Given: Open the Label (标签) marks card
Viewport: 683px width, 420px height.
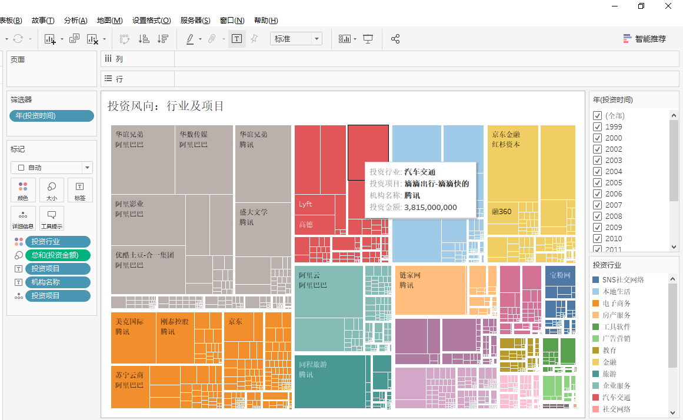Looking at the screenshot, I should 80,190.
